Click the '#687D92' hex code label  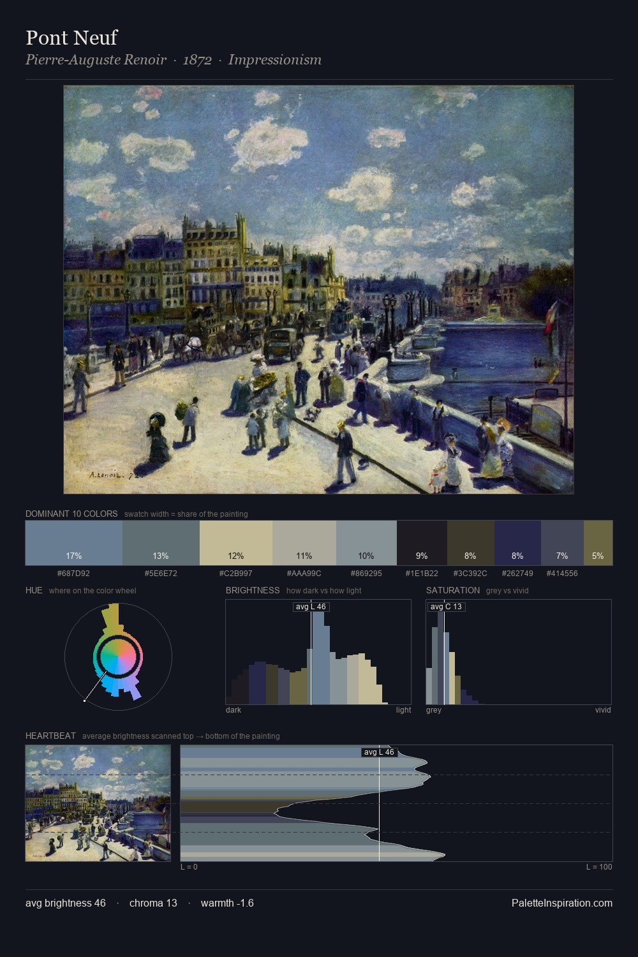[x=73, y=574]
